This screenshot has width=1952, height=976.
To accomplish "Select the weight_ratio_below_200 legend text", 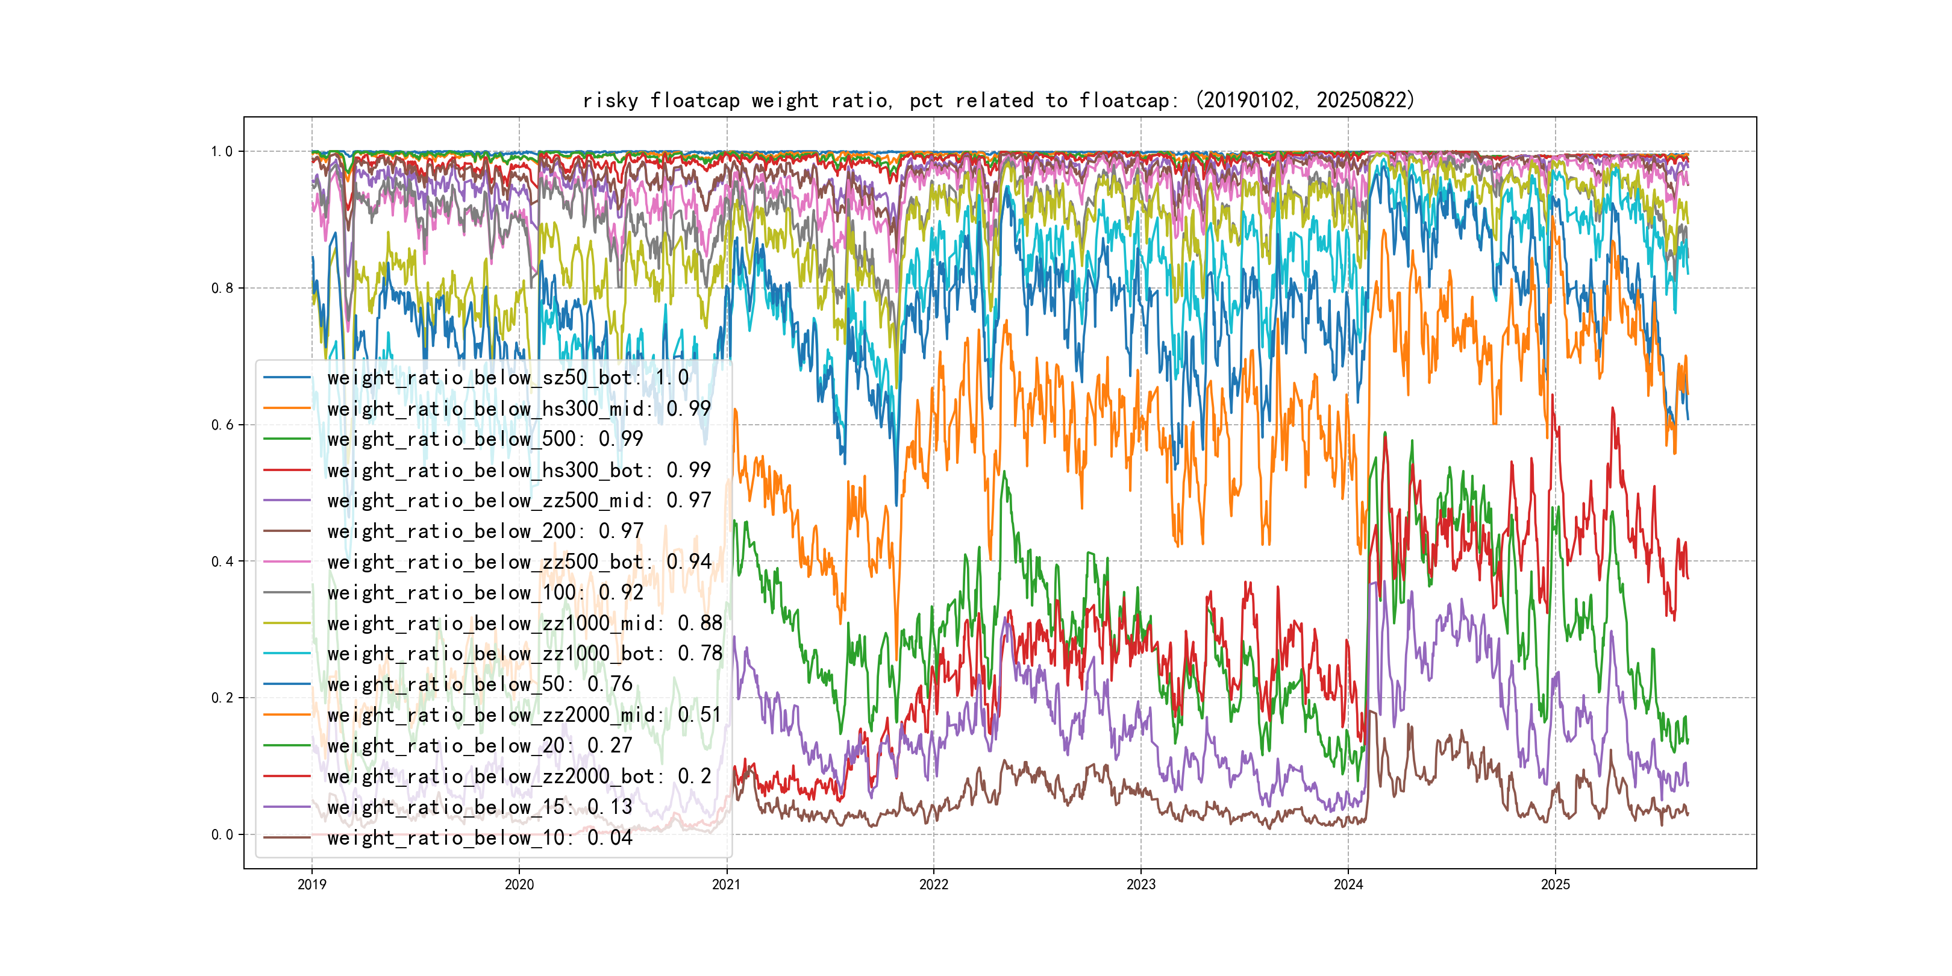I will pyautogui.click(x=485, y=531).
